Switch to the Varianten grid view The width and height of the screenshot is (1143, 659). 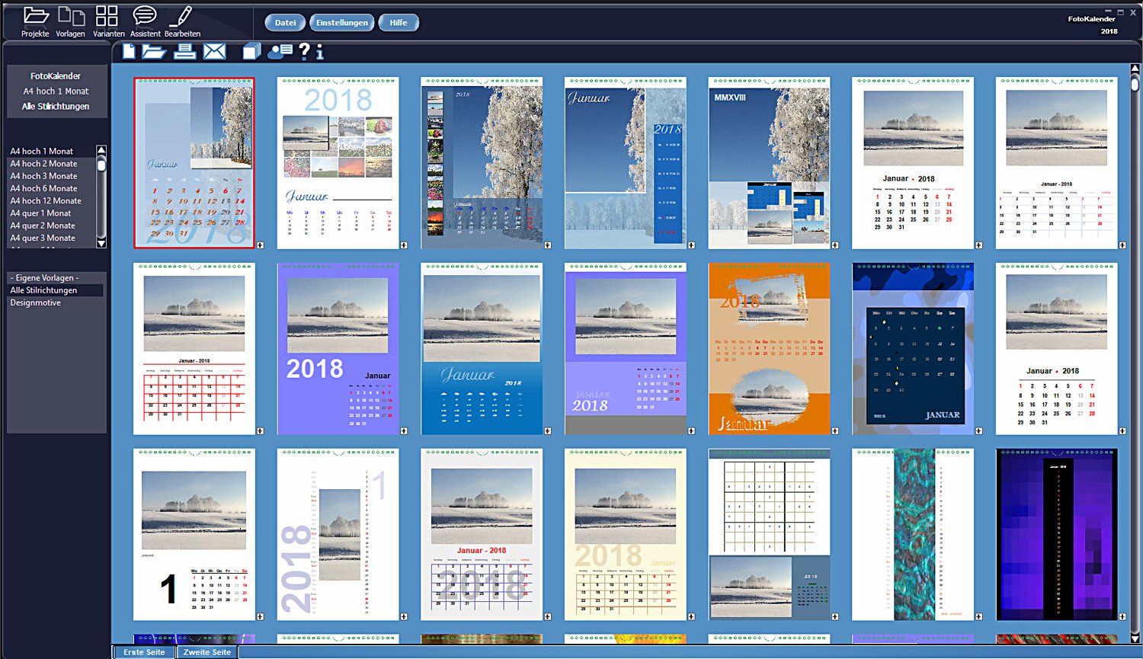pyautogui.click(x=108, y=21)
